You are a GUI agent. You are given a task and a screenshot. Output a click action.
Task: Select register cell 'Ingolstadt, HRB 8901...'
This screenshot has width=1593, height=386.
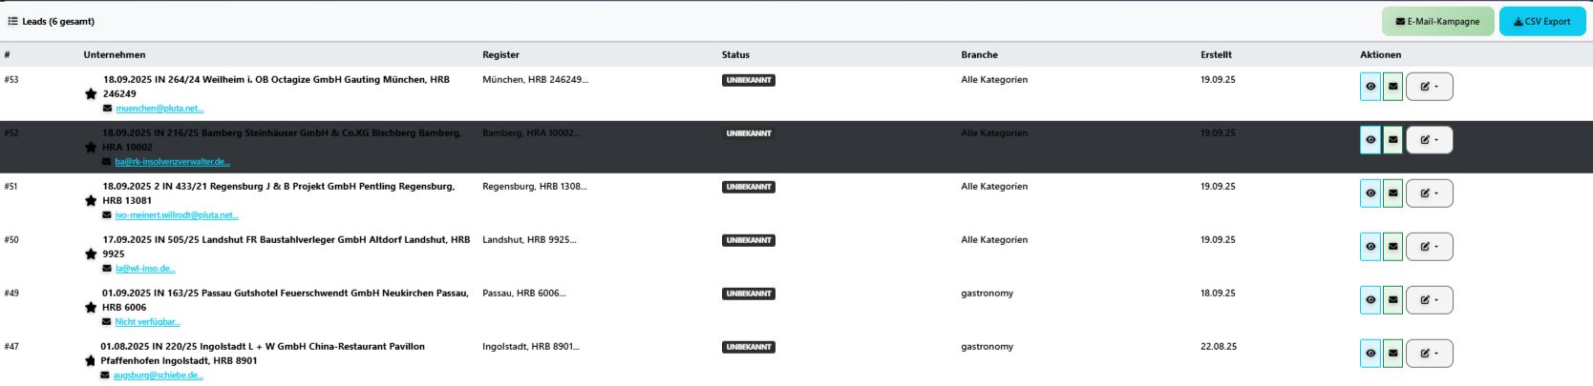pyautogui.click(x=531, y=346)
